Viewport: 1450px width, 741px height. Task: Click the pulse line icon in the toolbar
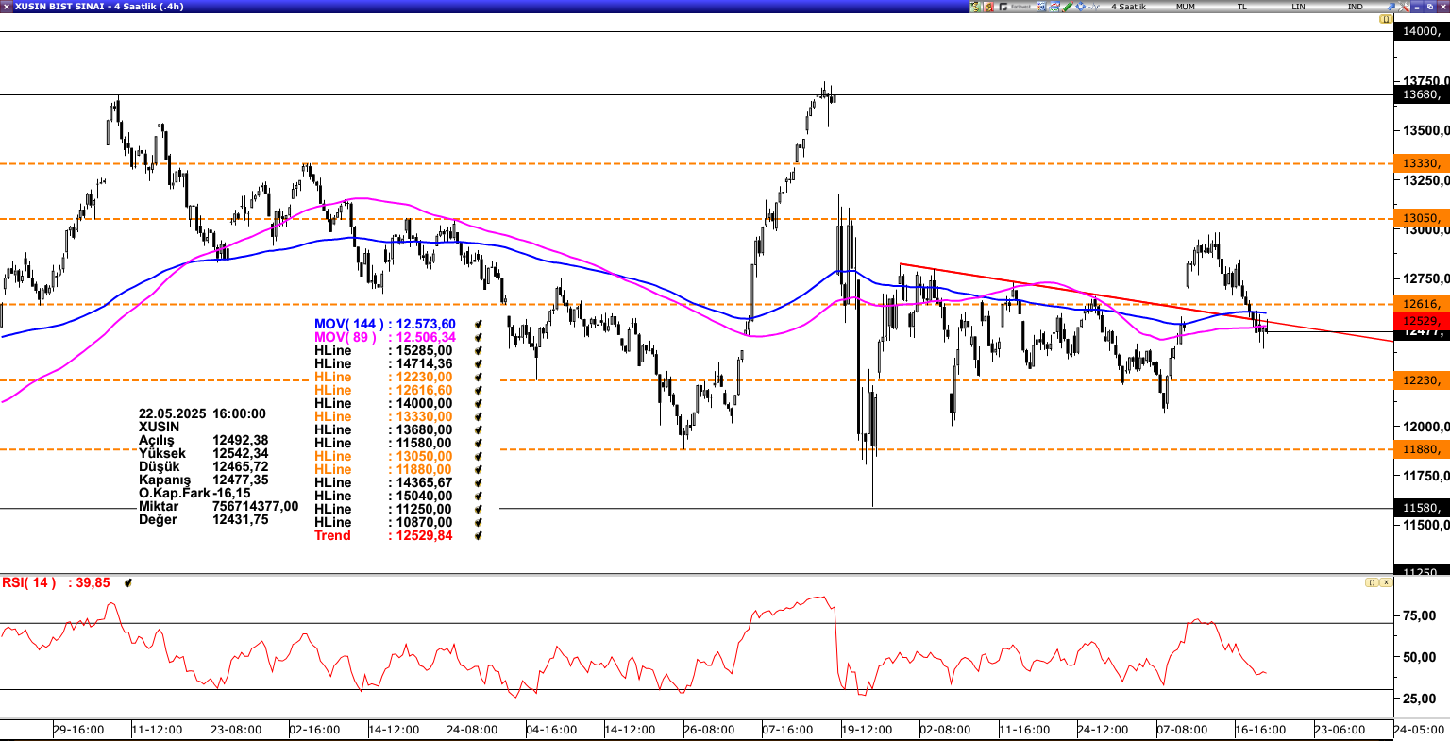1094,7
